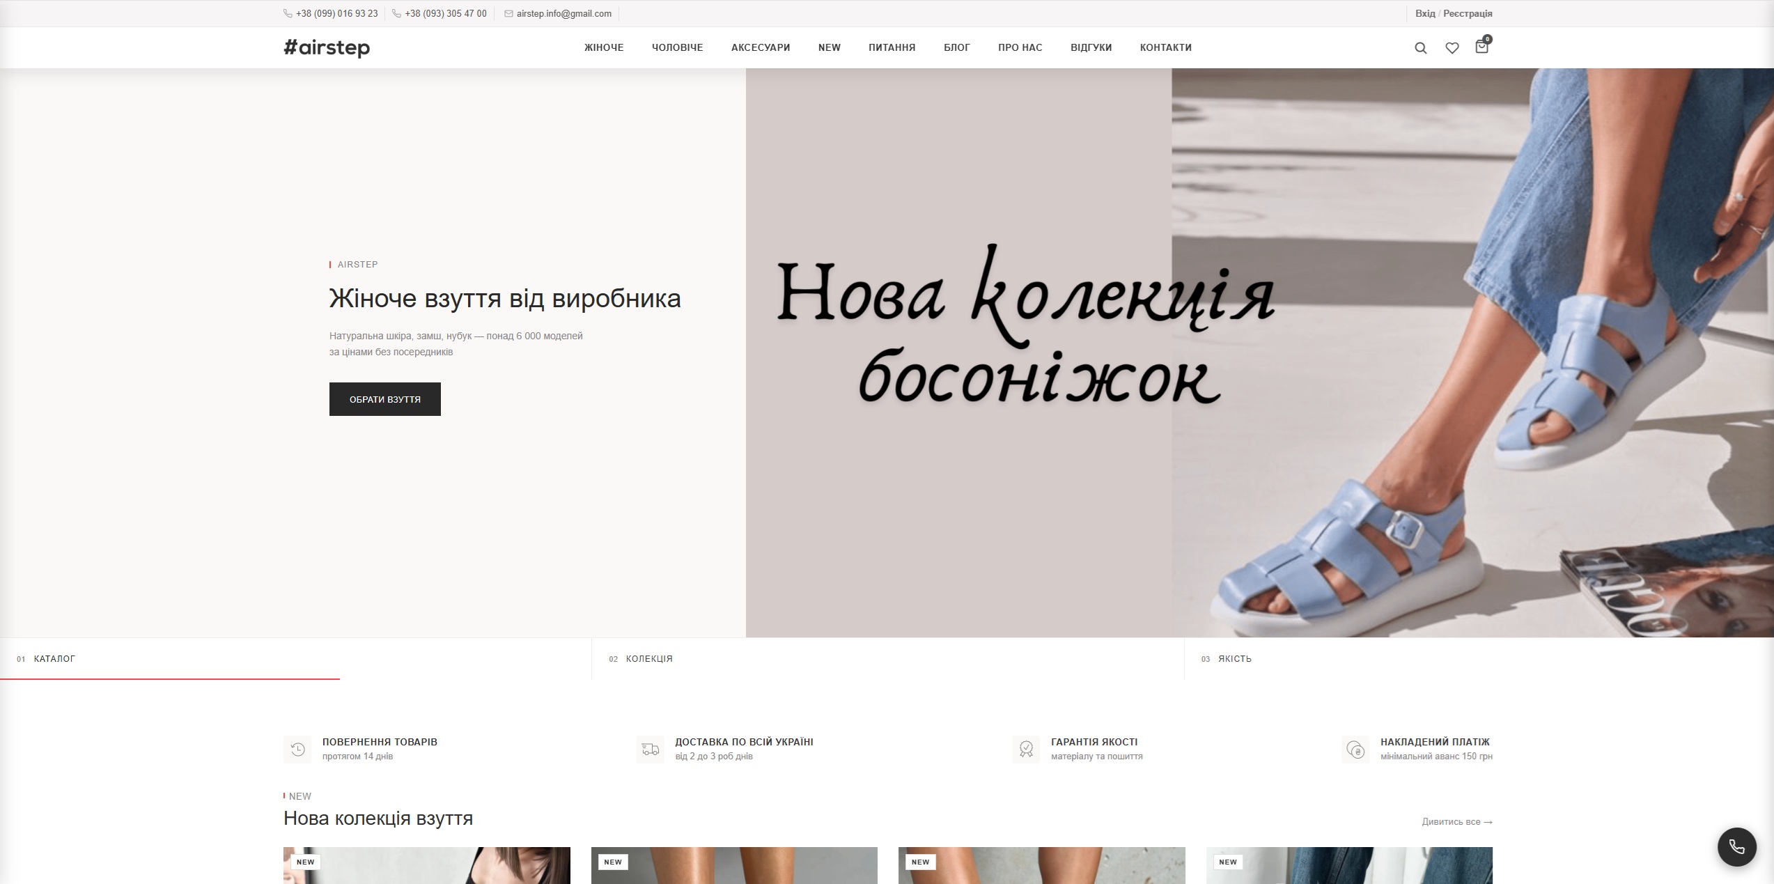Open the АКСЕСУАРИ category dropdown
Viewport: 1774px width, 884px height.
760,47
